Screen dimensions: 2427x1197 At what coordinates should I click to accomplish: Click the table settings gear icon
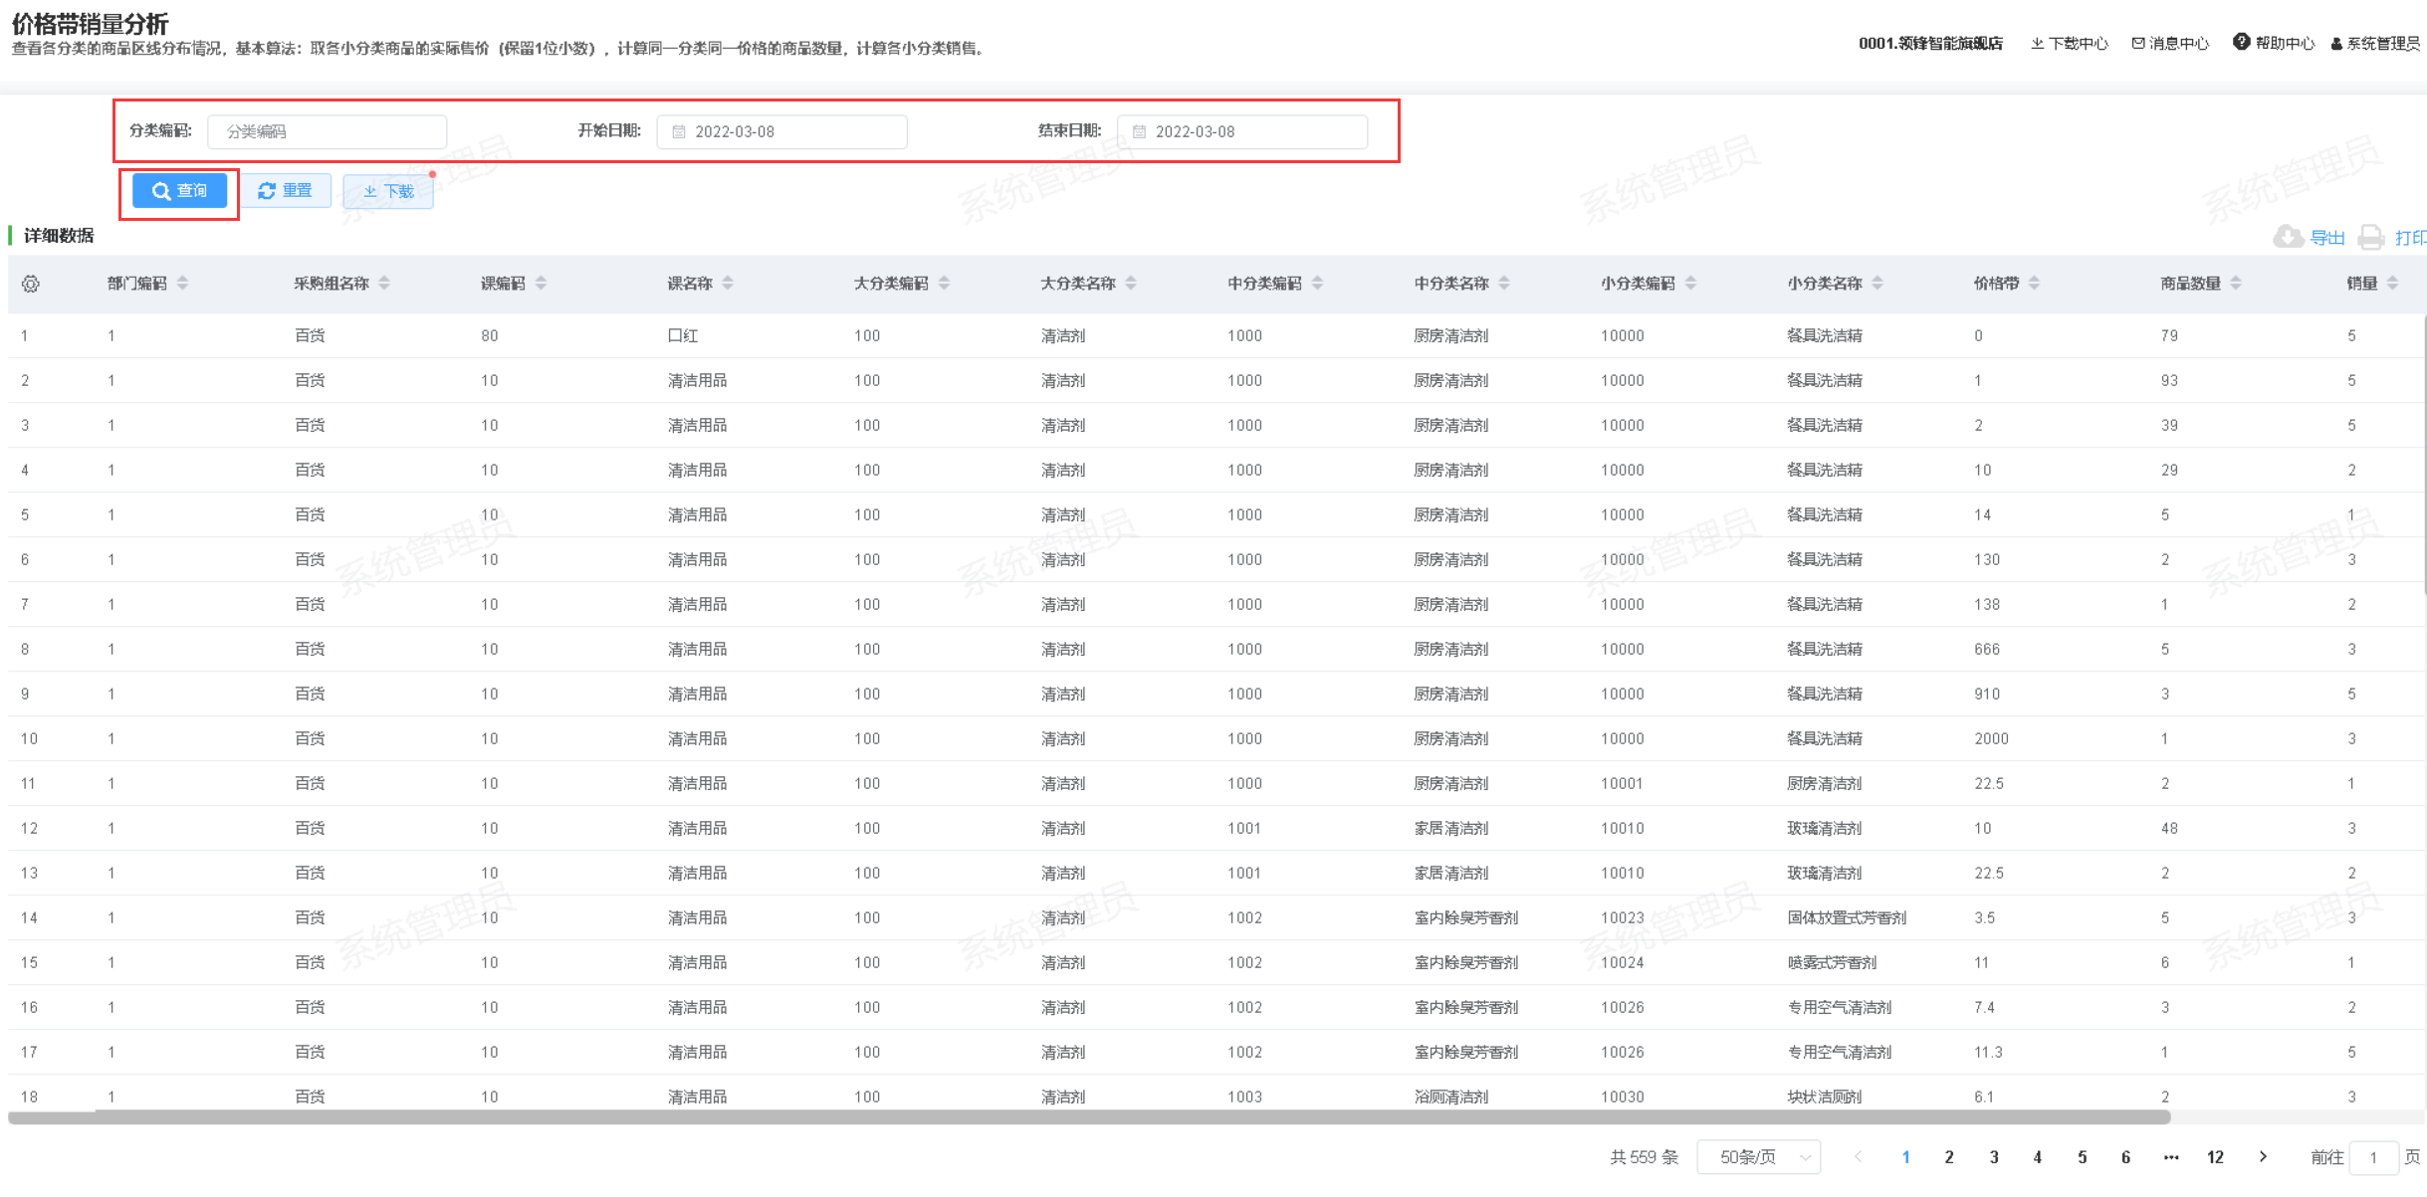click(31, 285)
